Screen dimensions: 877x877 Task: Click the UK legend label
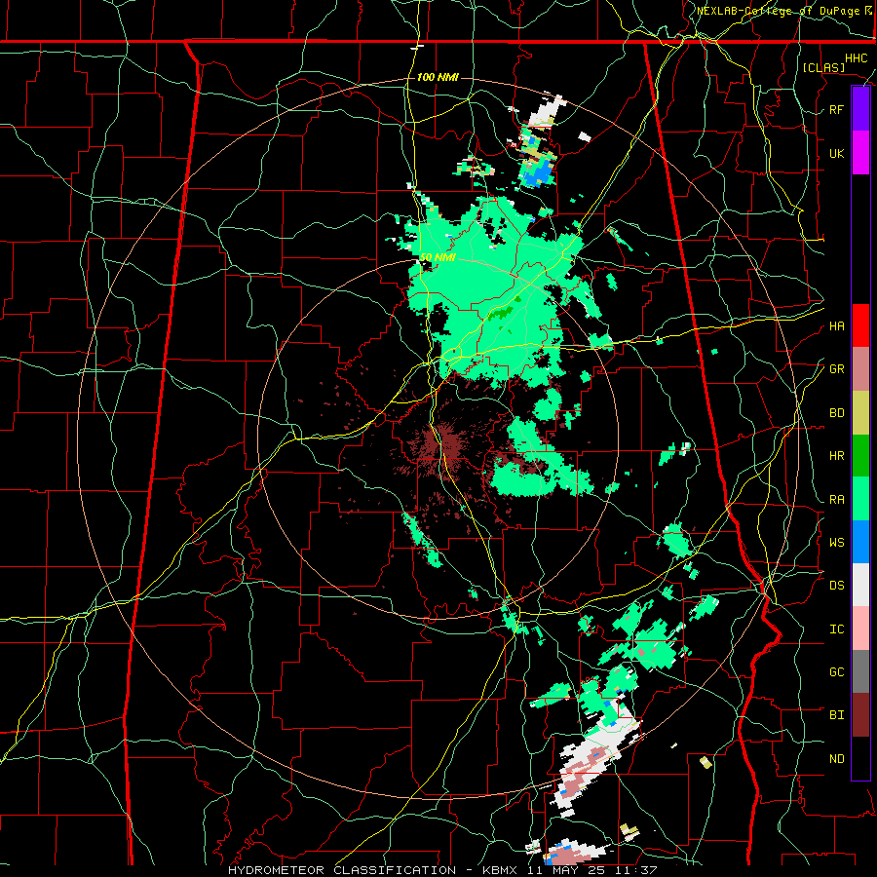point(837,153)
